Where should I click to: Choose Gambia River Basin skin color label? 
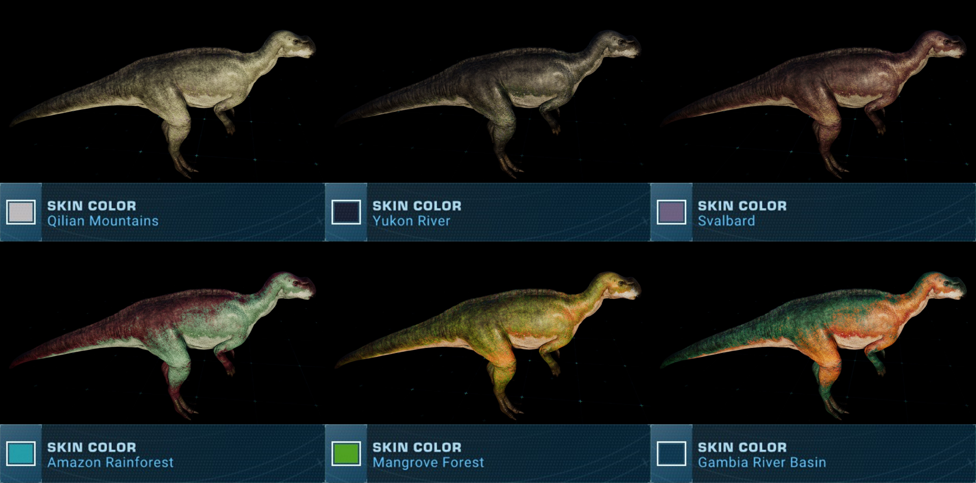coord(761,462)
